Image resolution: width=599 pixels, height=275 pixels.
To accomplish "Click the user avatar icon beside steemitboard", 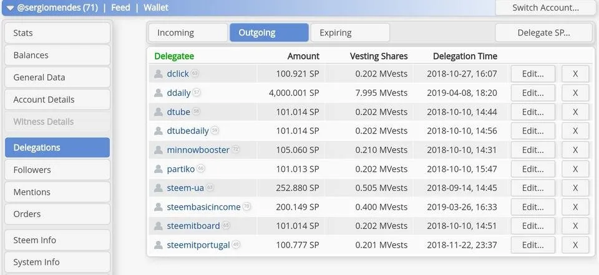I will click(158, 226).
